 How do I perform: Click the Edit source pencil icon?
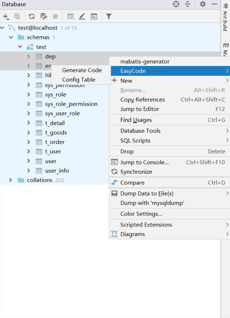click(x=82, y=16)
